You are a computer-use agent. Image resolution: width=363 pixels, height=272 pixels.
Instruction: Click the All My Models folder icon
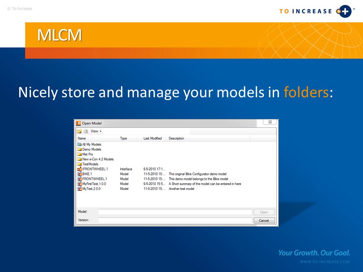point(79,144)
